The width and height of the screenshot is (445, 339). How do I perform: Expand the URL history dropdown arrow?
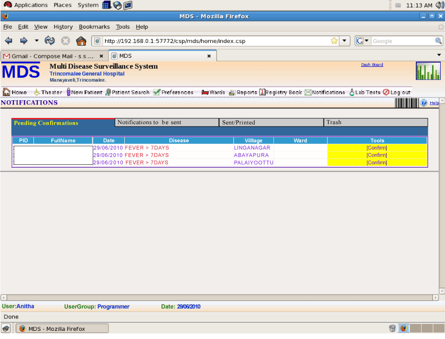pyautogui.click(x=345, y=41)
